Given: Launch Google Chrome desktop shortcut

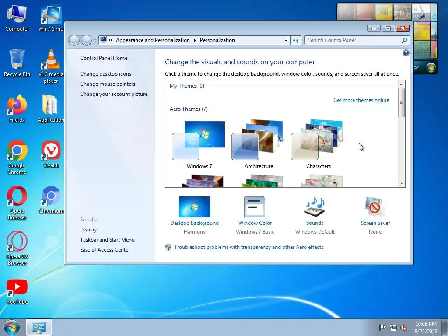Looking at the screenshot, I should [17, 157].
